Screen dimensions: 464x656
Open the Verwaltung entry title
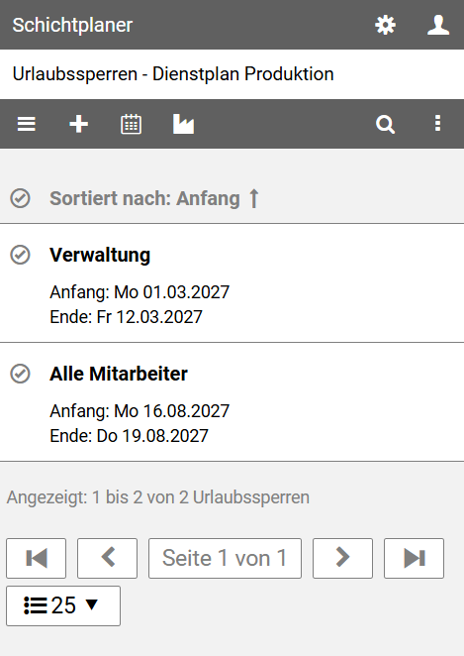point(100,255)
